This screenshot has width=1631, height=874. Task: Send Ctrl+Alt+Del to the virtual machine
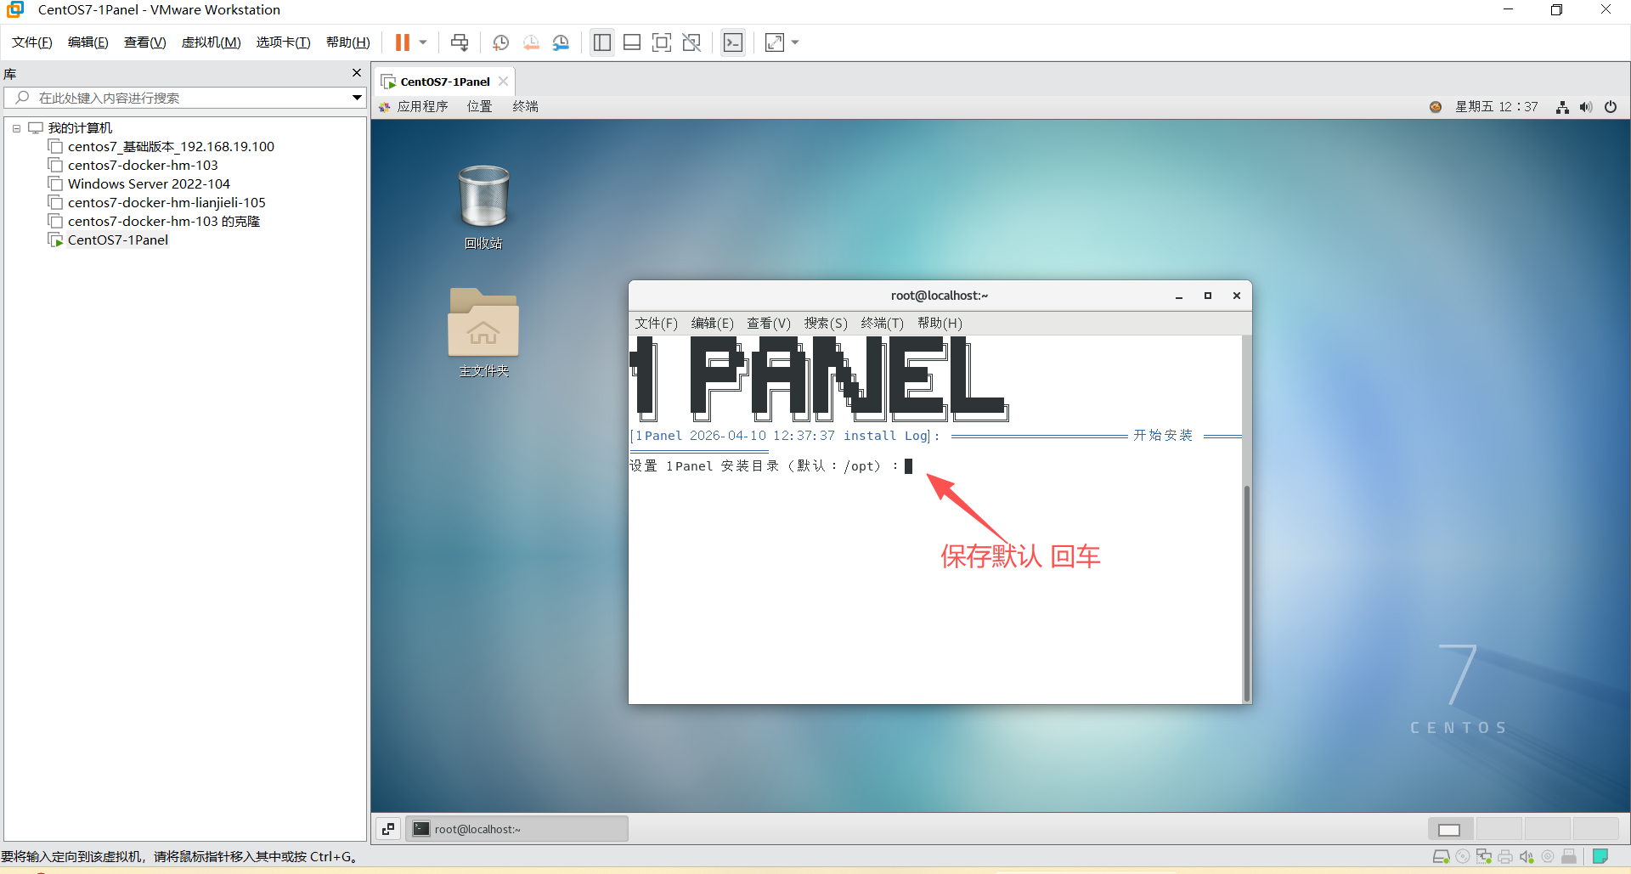tap(460, 42)
